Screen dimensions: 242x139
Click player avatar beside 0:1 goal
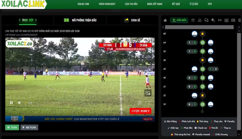click(x=211, y=104)
